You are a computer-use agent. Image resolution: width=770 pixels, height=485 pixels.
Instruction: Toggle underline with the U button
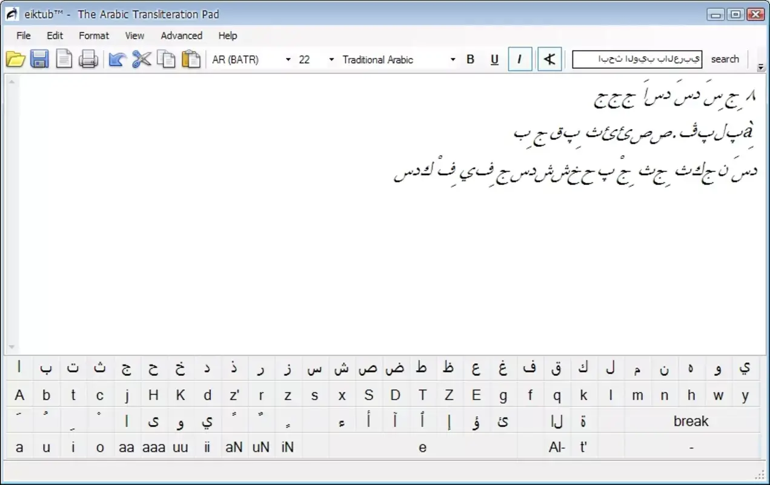(494, 59)
